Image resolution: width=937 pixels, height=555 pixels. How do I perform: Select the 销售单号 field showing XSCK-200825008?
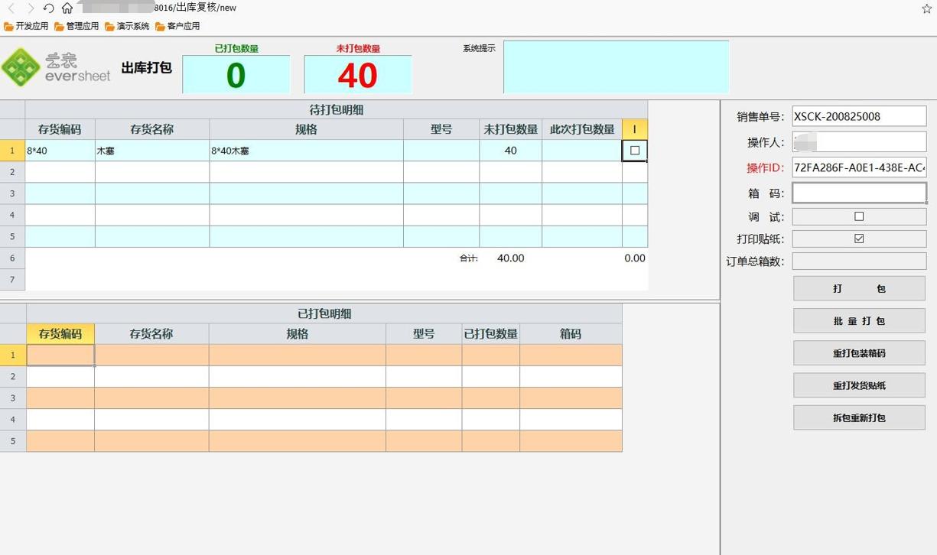click(x=858, y=116)
